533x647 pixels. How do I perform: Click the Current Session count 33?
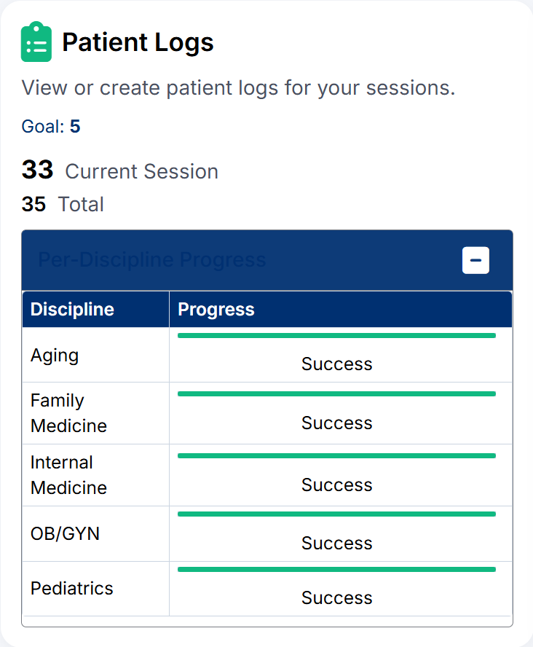36,170
